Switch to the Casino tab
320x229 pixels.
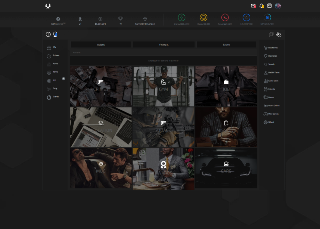click(226, 45)
